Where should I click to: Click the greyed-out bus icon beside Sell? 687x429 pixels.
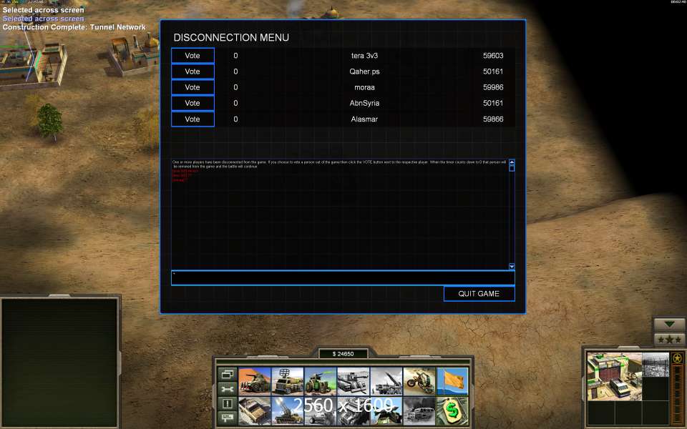click(x=419, y=410)
